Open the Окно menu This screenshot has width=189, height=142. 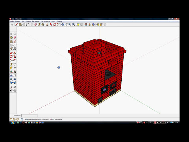[53, 21]
